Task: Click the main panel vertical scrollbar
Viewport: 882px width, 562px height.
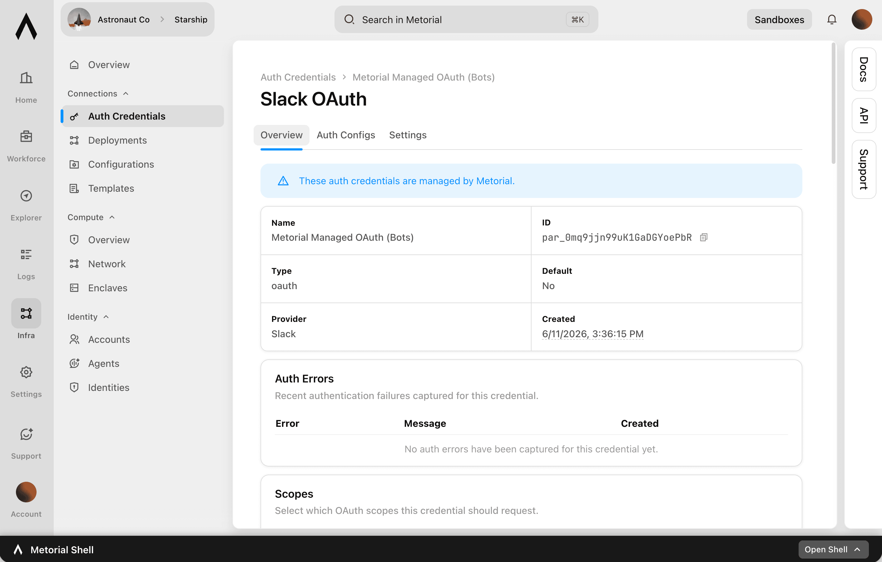Action: coord(833,103)
